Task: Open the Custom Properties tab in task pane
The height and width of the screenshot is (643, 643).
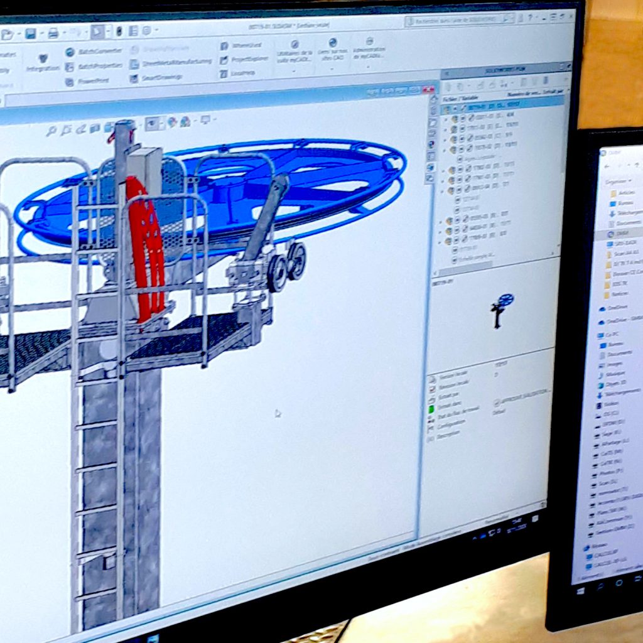Action: coord(431,156)
